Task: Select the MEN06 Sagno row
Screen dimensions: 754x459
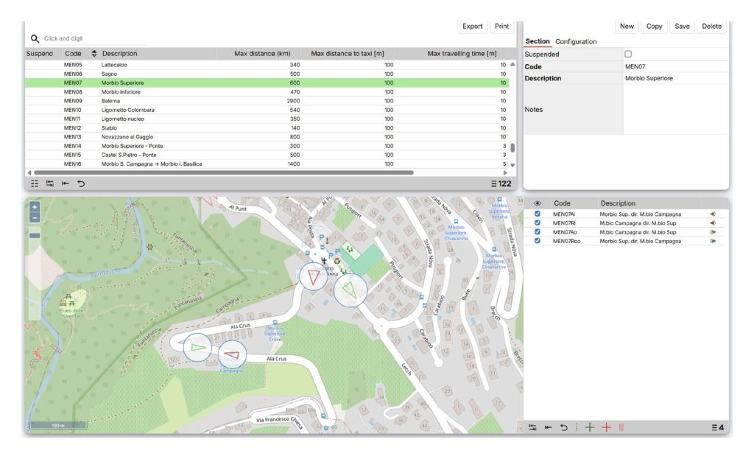Action: (267, 74)
